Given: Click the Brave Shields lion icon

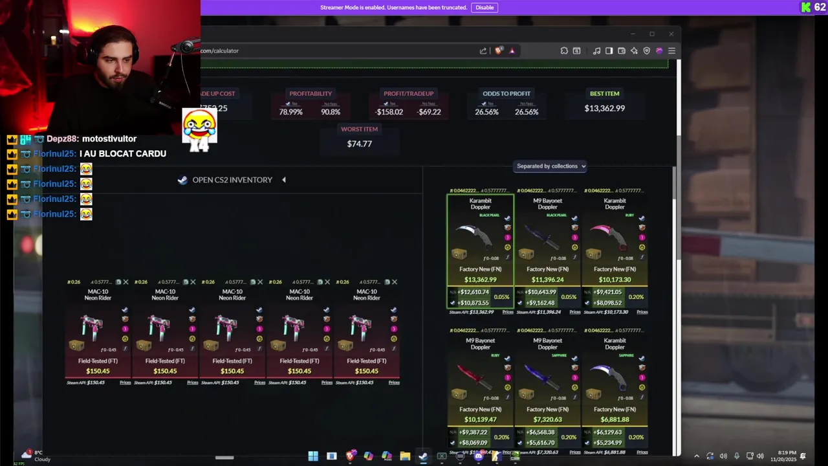Looking at the screenshot, I should (x=499, y=50).
